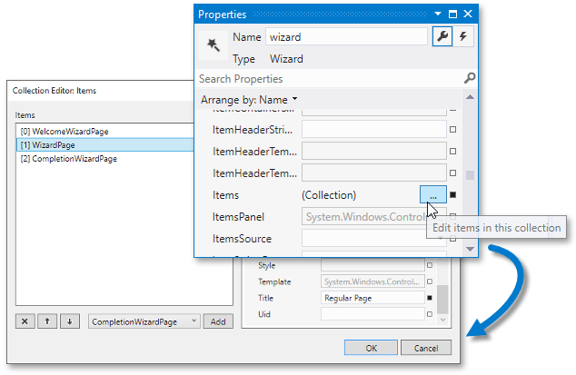Click the Properties panel scrollbar thumb
Viewport: 576px width, 375px height.
click(x=470, y=175)
